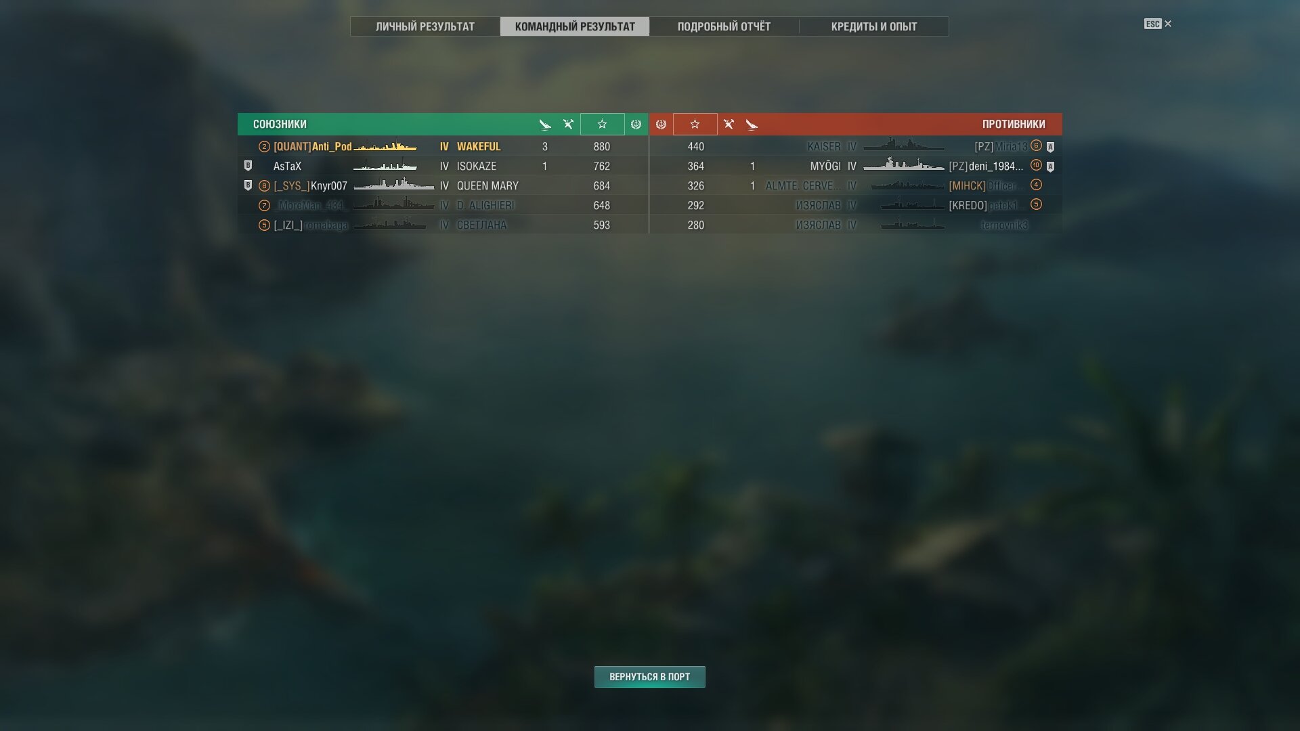The height and width of the screenshot is (731, 1300).
Task: Click rank badge next to Miria13
Action: [x=1036, y=146]
